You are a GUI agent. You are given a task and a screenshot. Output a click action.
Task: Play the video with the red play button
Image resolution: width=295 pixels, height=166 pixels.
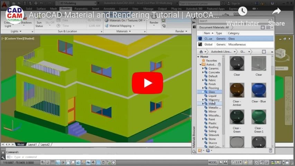pos(147,83)
